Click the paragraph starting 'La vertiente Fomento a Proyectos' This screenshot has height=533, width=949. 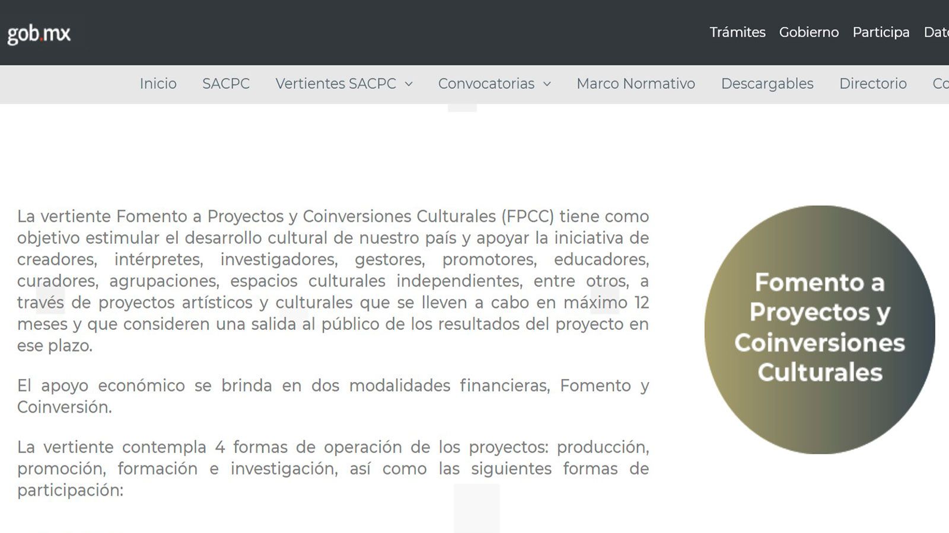click(333, 281)
